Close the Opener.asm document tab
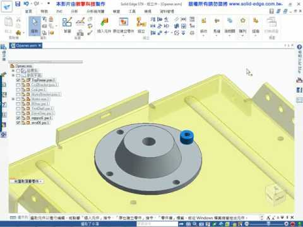 point(40,45)
